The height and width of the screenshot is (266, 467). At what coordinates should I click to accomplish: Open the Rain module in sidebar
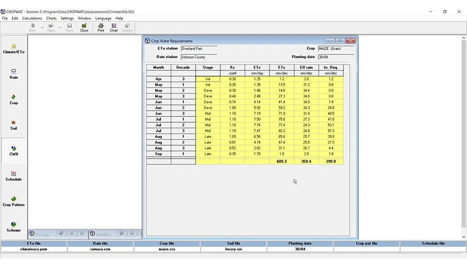coord(14,74)
